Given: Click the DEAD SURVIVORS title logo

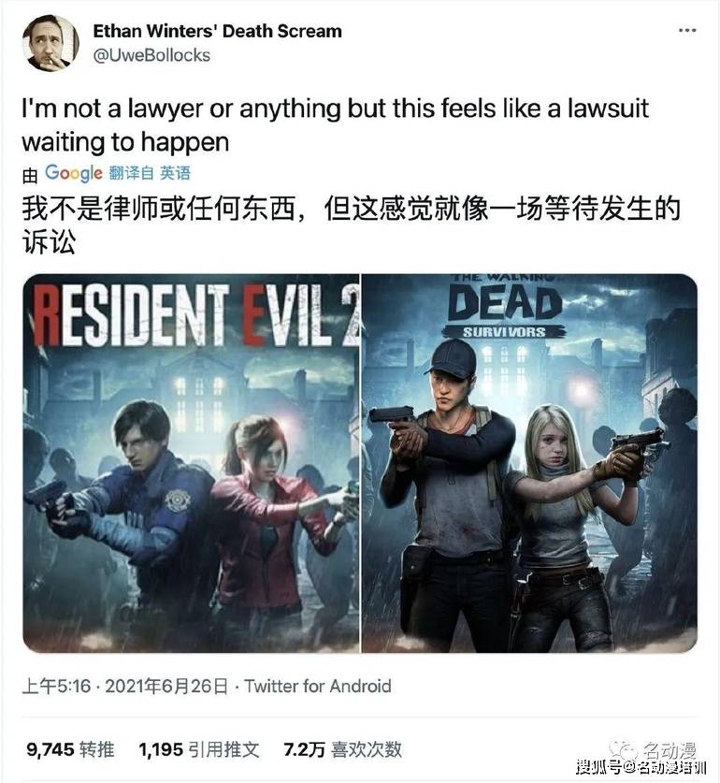Looking at the screenshot, I should pyautogui.click(x=504, y=307).
